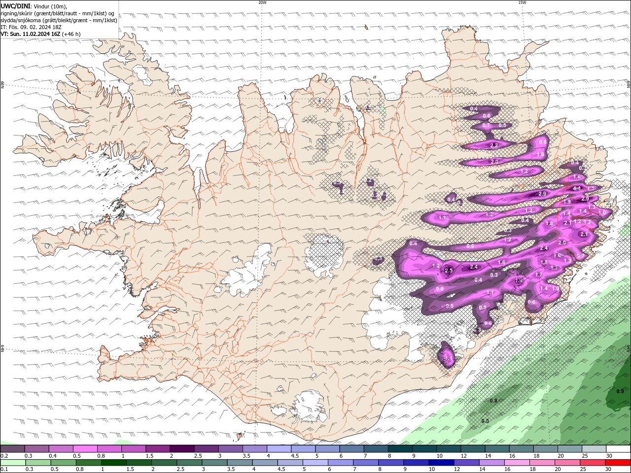631x473 pixels.
Task: Pick the bright pink 0.5 snow swatch
Action: click(85, 449)
